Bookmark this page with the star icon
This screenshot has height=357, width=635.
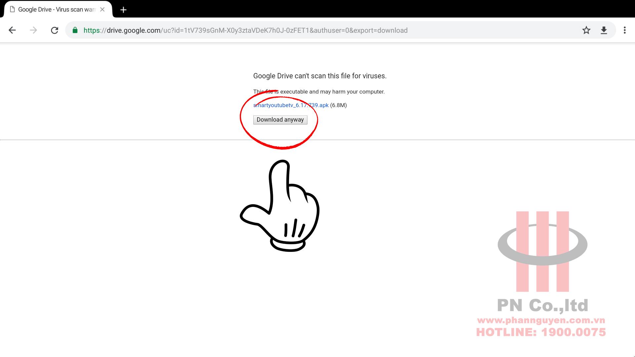586,30
